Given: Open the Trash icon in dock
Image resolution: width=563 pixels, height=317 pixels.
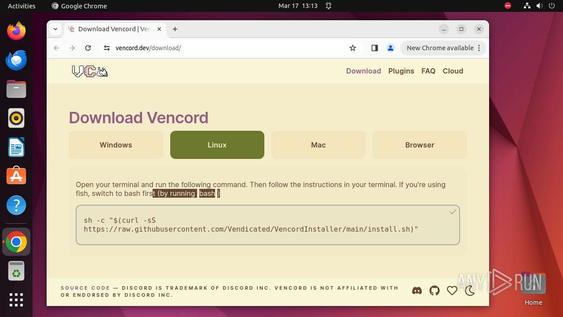Looking at the screenshot, I should [x=16, y=271].
